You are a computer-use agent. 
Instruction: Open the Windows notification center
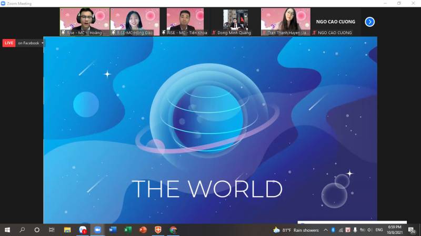pos(412,230)
